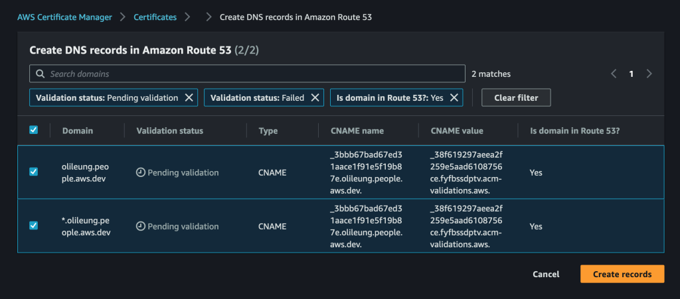680x299 pixels.
Task: Click CNAME value cell in wildcard row
Action: tap(466, 226)
